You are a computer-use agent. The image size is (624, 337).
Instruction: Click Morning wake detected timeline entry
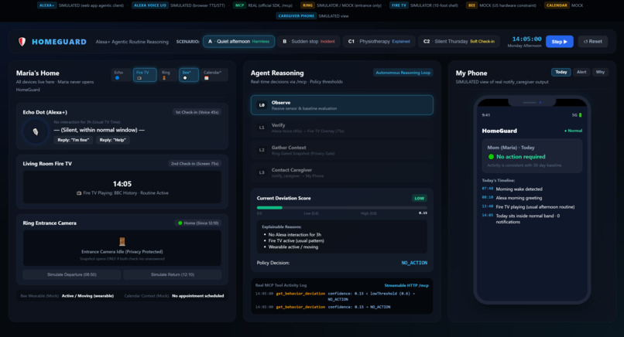pos(519,189)
